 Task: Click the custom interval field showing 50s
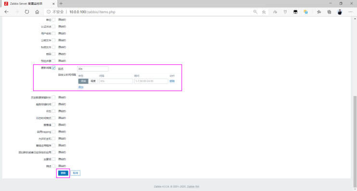(x=116, y=81)
